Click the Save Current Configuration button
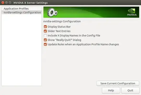This screenshot has height=95, width=141. pos(118,83)
